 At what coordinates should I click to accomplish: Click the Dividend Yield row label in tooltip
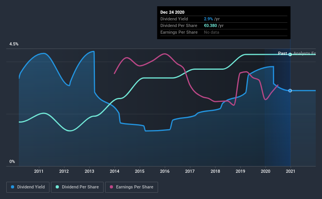pos(174,19)
